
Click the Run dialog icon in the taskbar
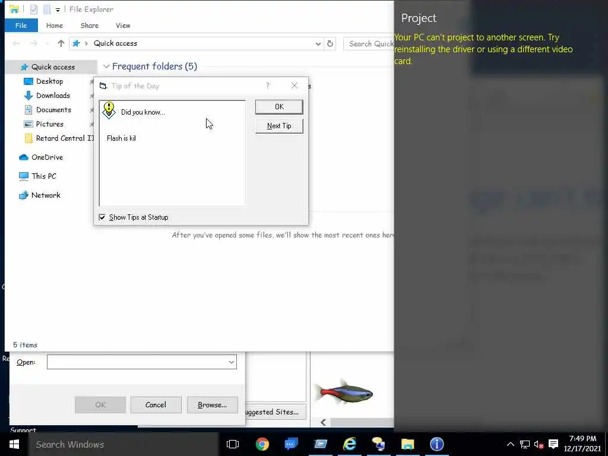pos(320,444)
